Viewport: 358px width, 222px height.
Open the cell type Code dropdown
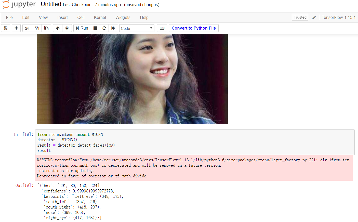[x=137, y=28]
